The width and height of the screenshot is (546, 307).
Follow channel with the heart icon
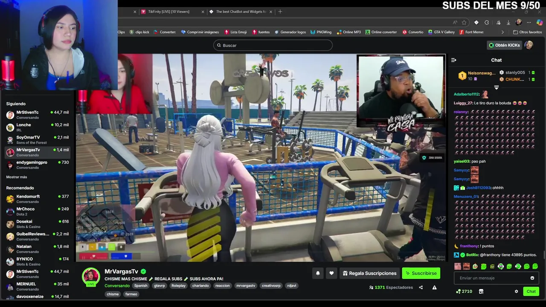[331, 273]
